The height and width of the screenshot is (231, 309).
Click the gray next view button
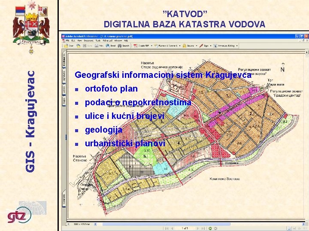click(215, 228)
